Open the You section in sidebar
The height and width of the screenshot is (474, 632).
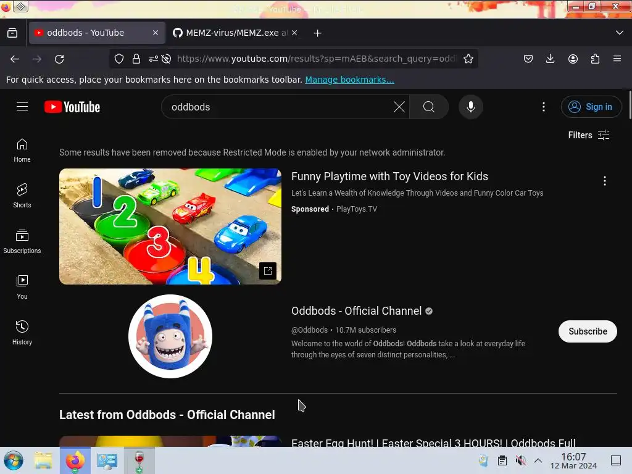point(22,287)
